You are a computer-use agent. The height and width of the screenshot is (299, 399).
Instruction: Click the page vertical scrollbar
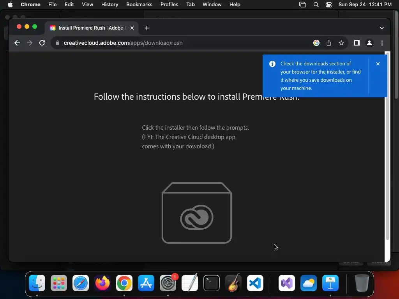click(388, 146)
